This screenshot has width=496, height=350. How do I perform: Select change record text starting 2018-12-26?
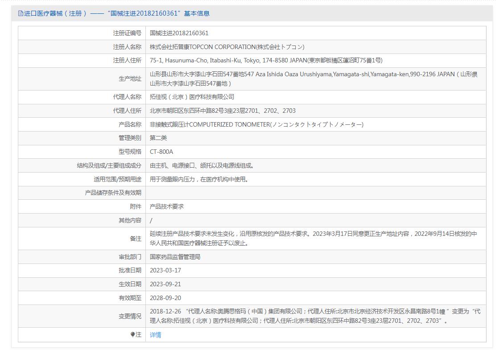(x=315, y=316)
